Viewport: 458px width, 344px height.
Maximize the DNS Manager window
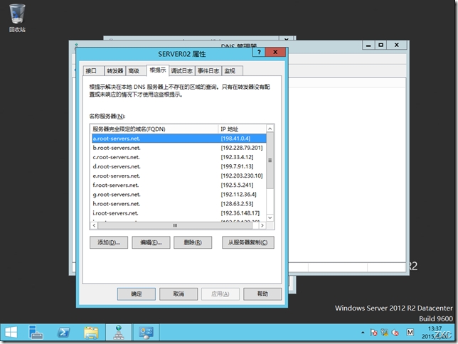(x=380, y=45)
